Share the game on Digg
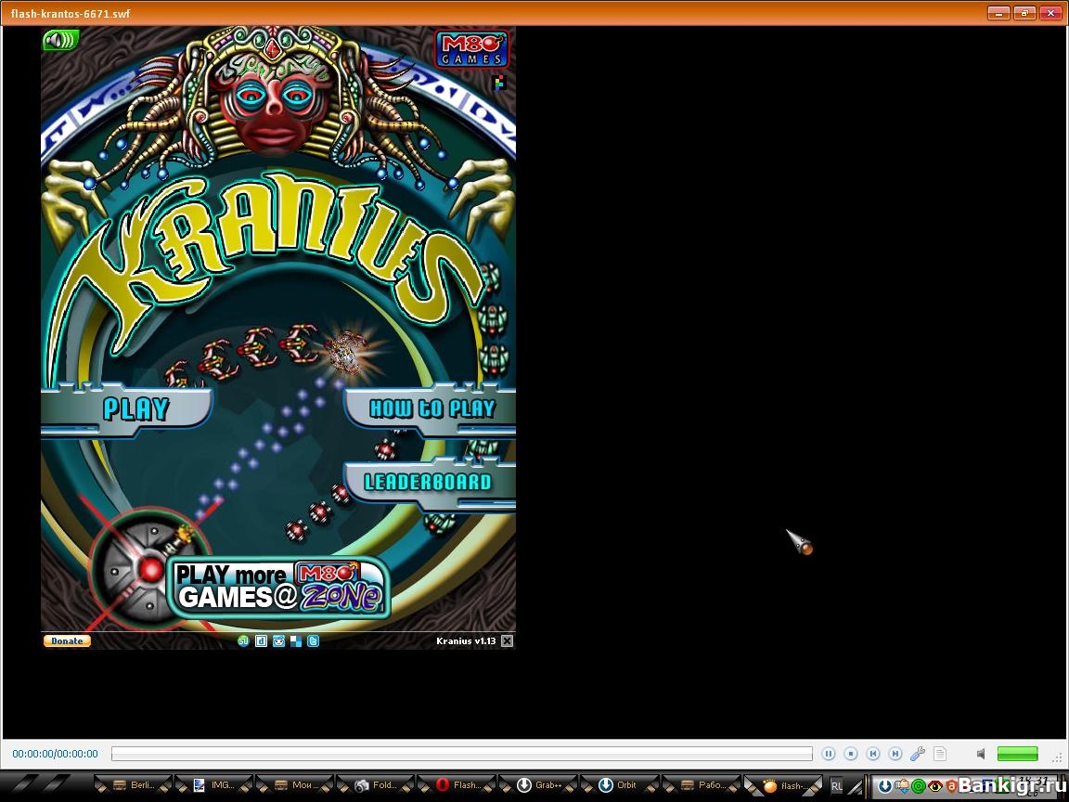Viewport: 1069px width, 802px height. tap(261, 641)
